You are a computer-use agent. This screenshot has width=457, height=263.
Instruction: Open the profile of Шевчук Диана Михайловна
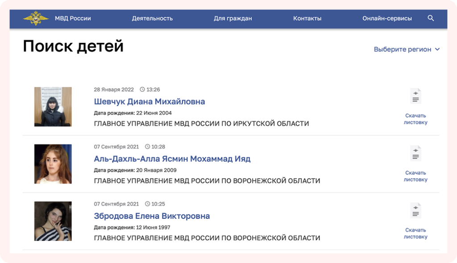(x=150, y=101)
